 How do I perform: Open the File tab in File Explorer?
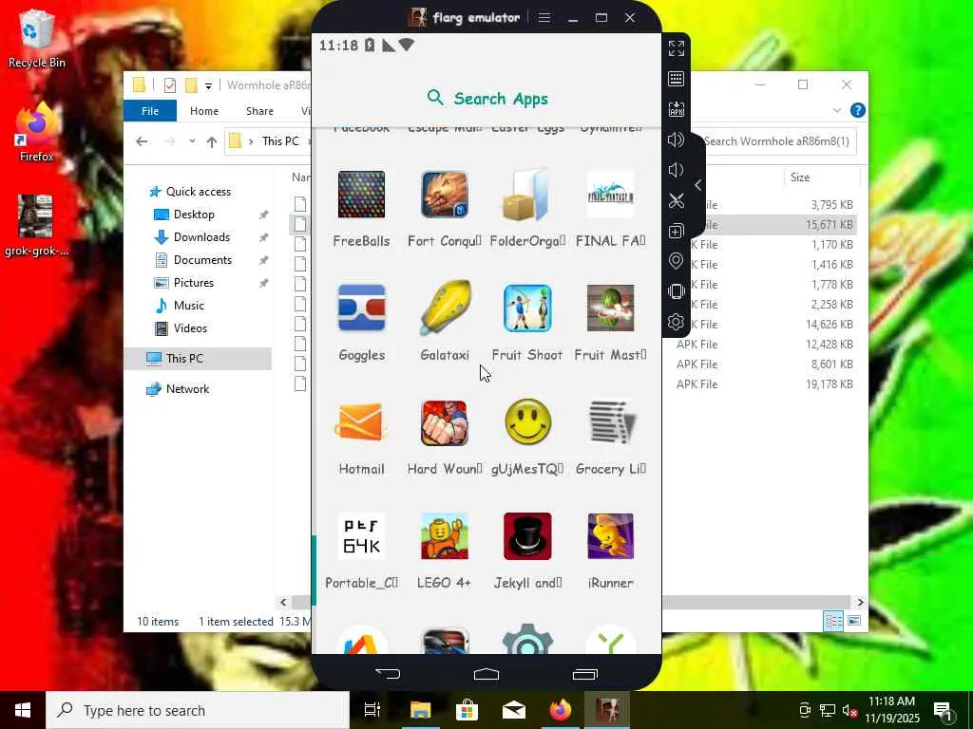pos(150,111)
